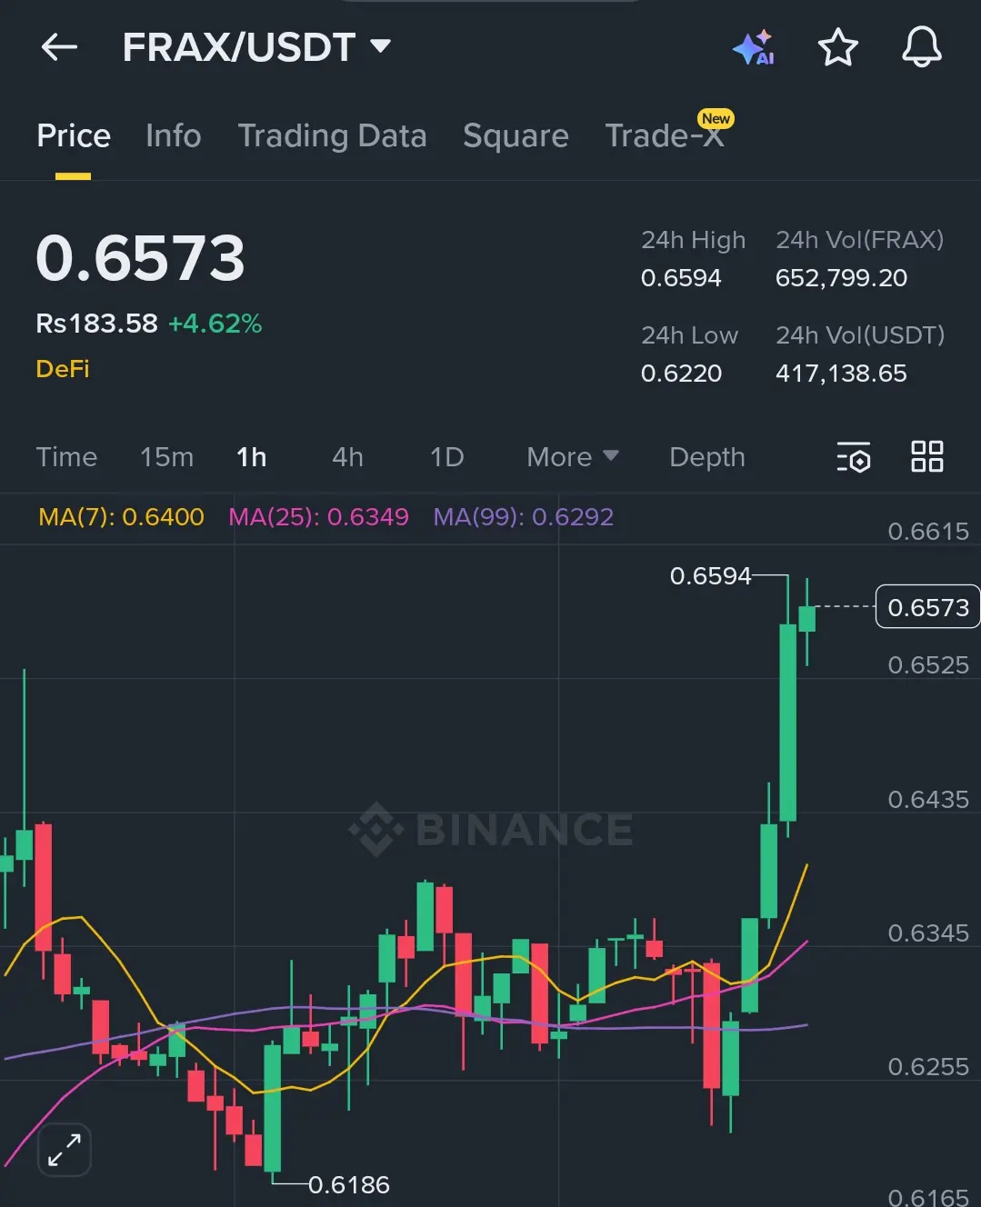
Task: Tap the 0.6594 high marker on chart
Action: click(x=710, y=576)
